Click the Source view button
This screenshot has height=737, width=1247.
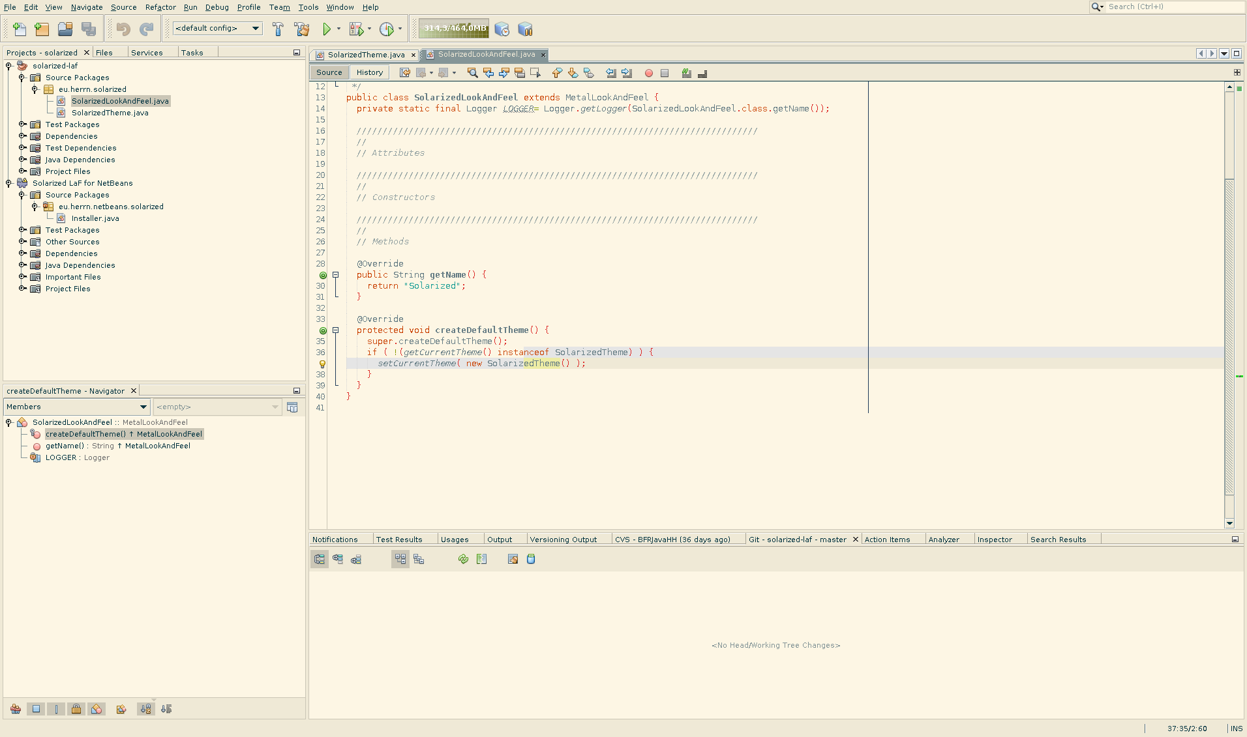[x=329, y=72]
